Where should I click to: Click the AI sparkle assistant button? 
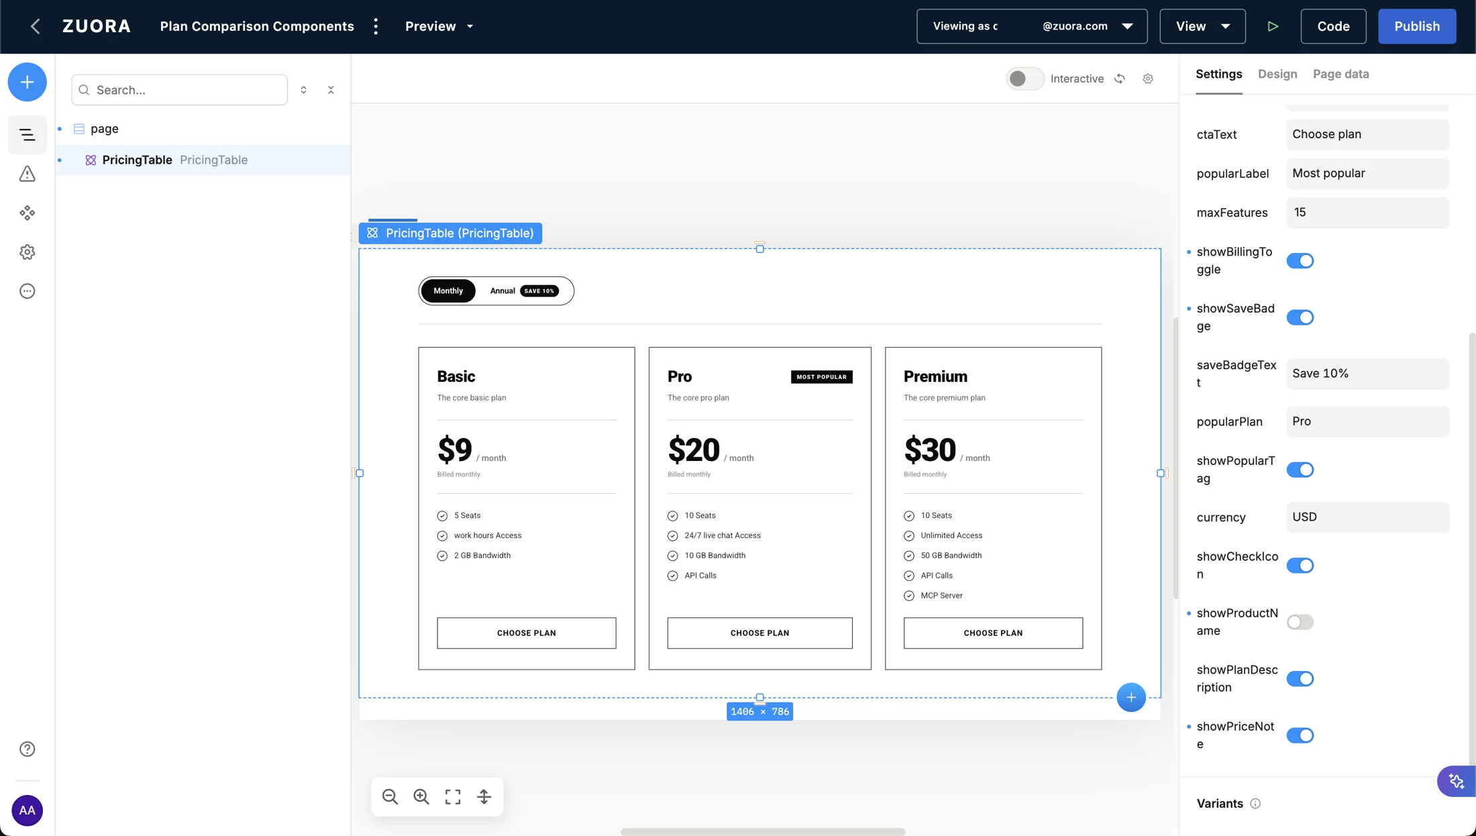[1457, 781]
